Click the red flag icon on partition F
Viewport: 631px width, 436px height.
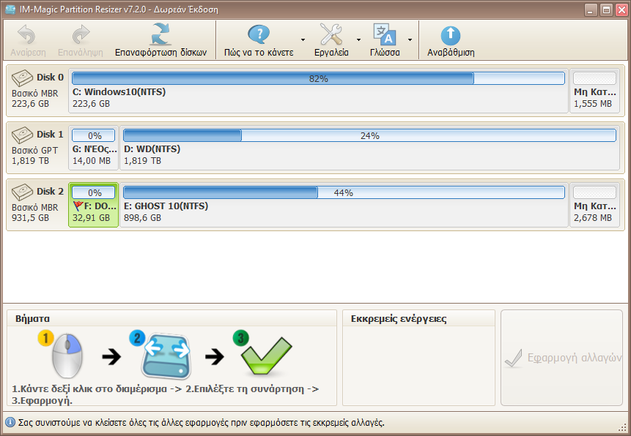click(78, 206)
